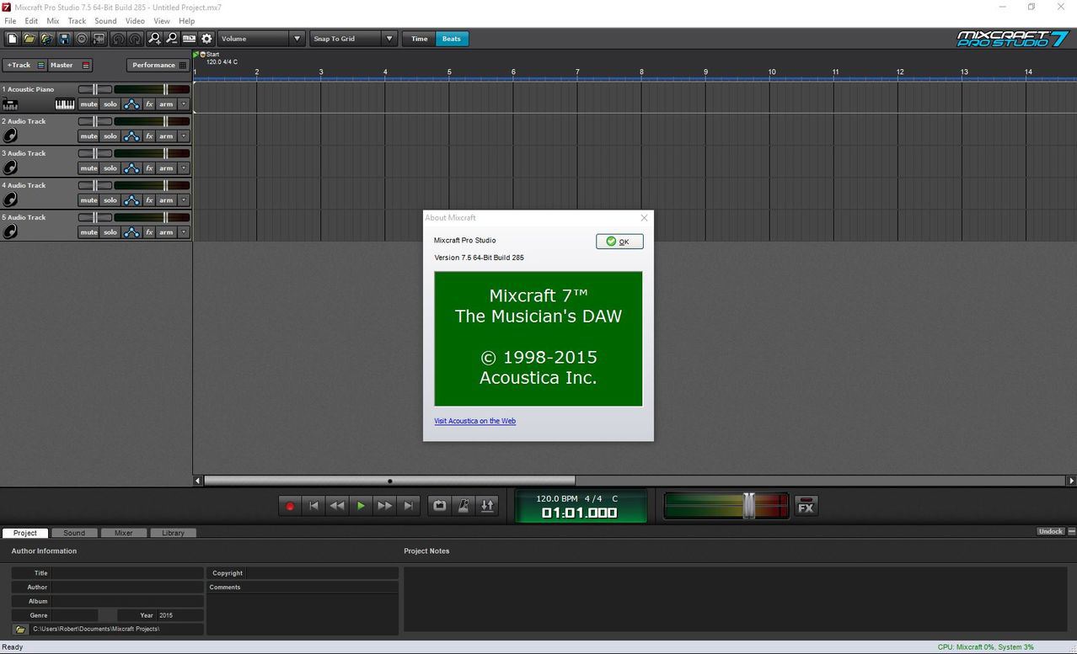Click the mix down to audio file icon

[99, 39]
